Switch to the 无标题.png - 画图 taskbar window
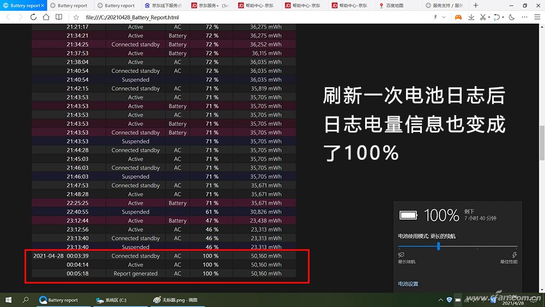 [x=177, y=300]
